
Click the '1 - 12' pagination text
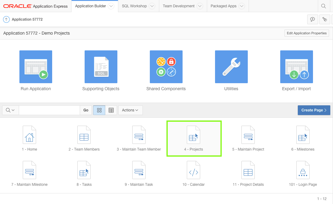tap(322, 199)
